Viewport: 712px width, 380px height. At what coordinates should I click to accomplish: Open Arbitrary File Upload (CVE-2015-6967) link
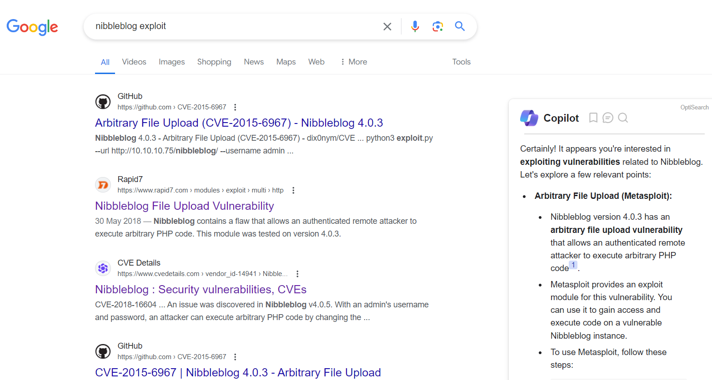[x=239, y=123]
